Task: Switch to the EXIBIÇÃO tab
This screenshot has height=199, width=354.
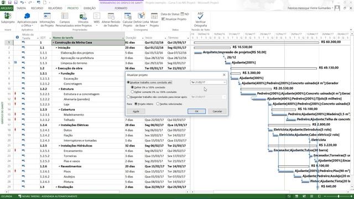Action: [x=90, y=8]
